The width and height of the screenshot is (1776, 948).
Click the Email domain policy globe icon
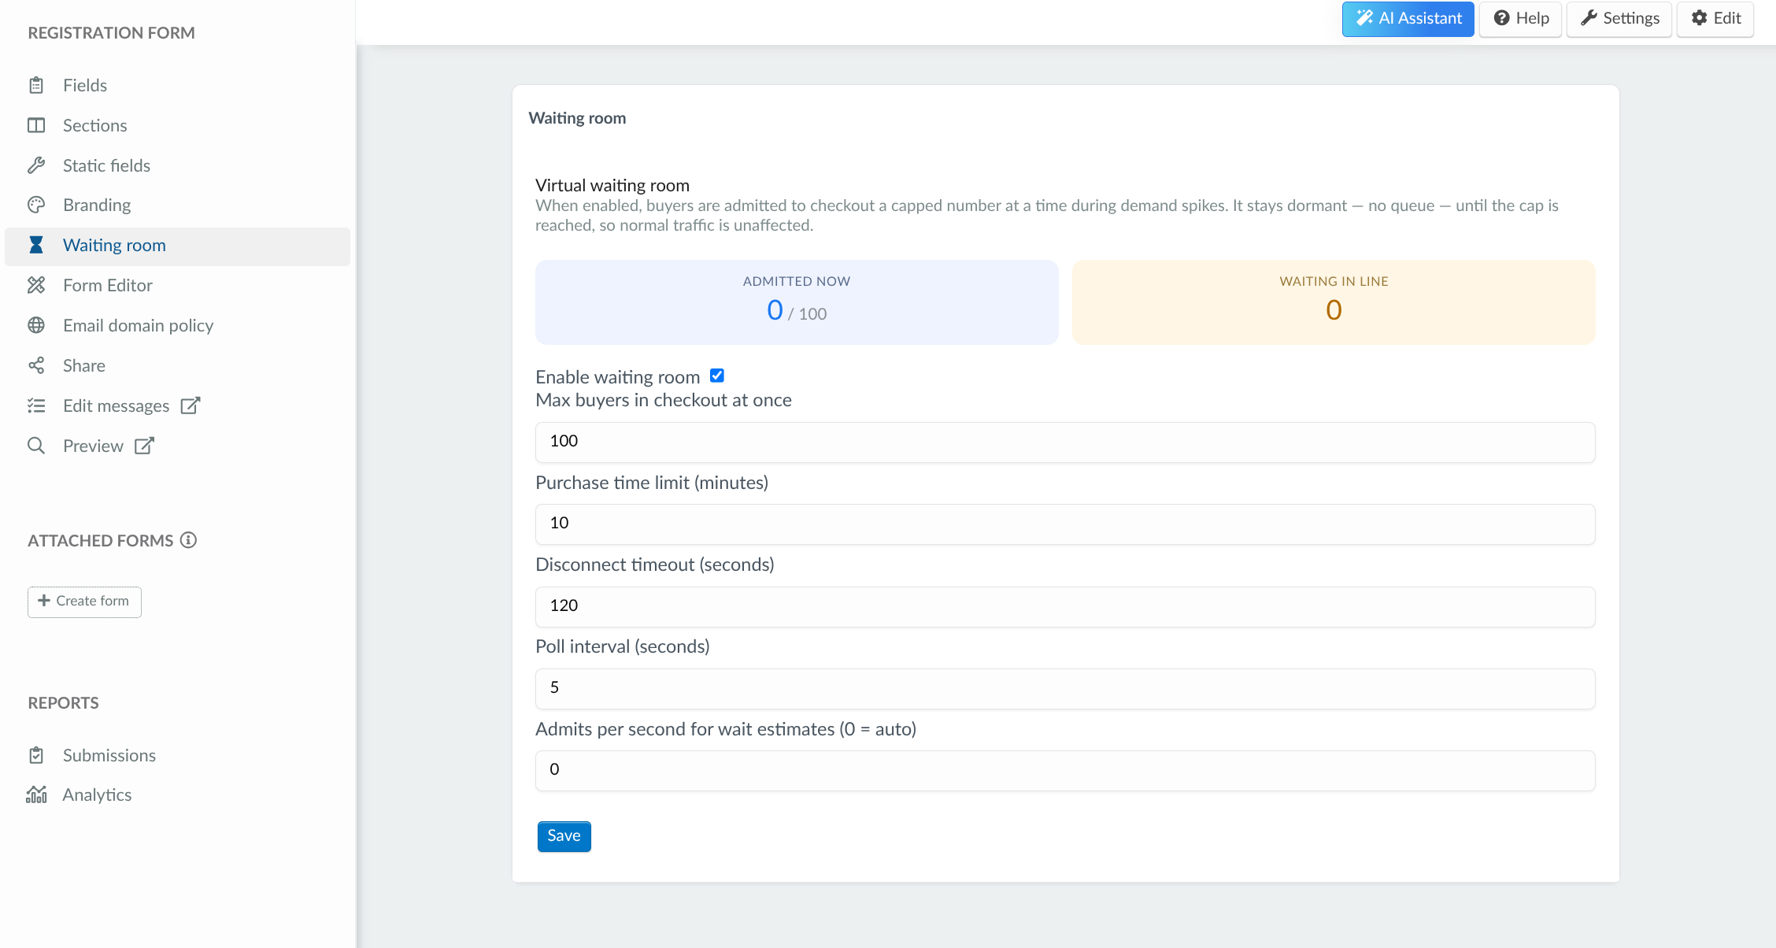[36, 325]
